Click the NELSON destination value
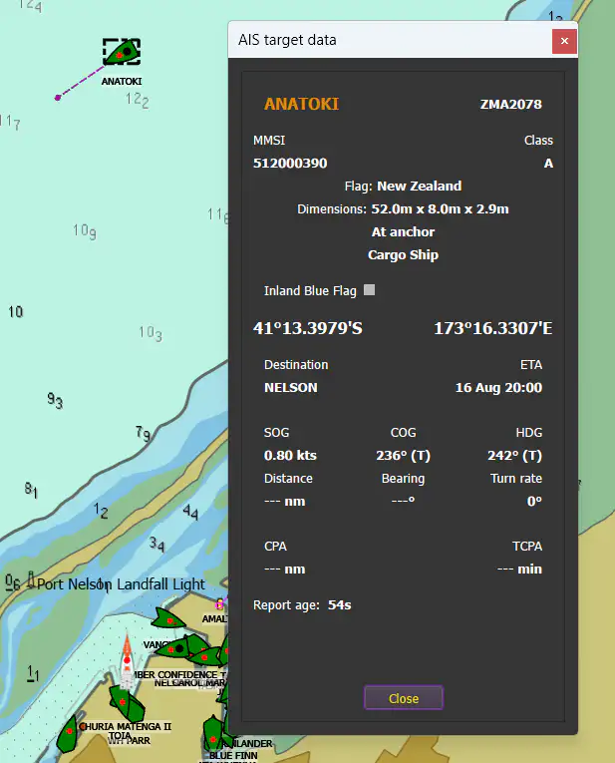 click(290, 387)
